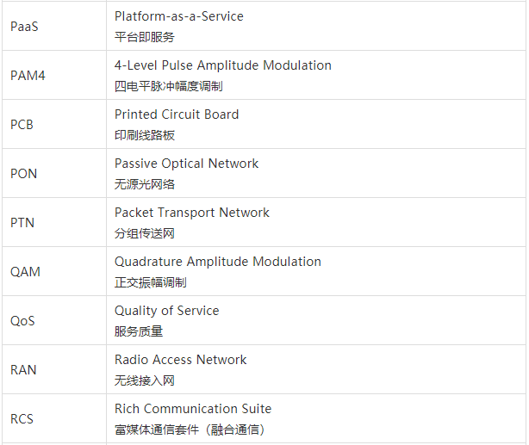Select the Quadrature Amplitude Modulation text
The width and height of the screenshot is (529, 445).
click(218, 262)
